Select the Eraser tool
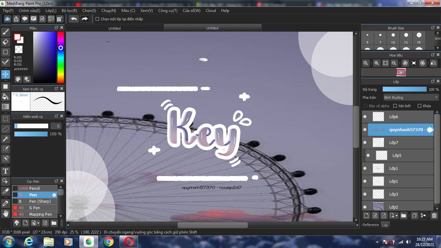Screen dimensions: 441x248 tap(5, 42)
